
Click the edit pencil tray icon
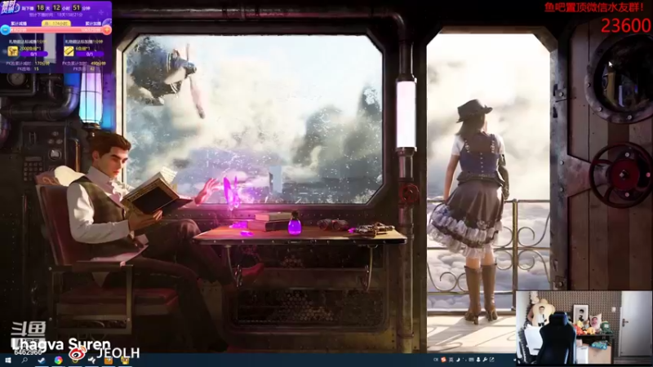[x=492, y=360]
